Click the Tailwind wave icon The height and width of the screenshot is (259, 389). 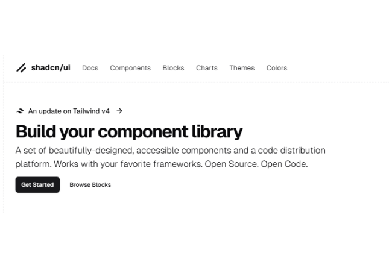21,111
